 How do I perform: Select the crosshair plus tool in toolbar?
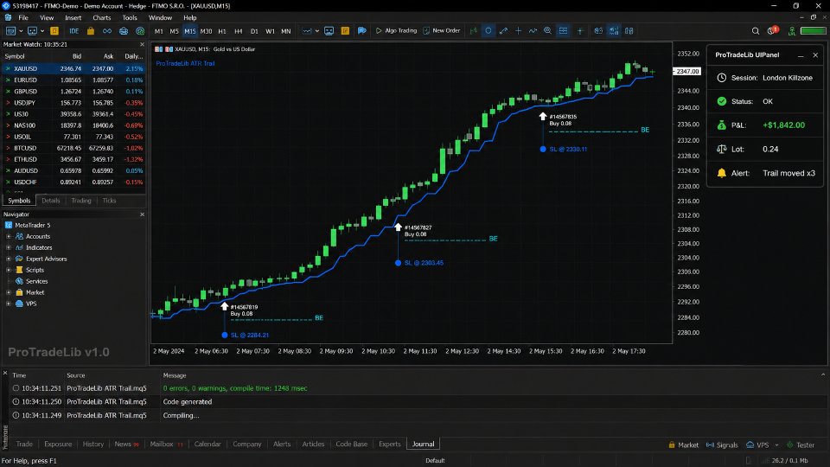518,31
